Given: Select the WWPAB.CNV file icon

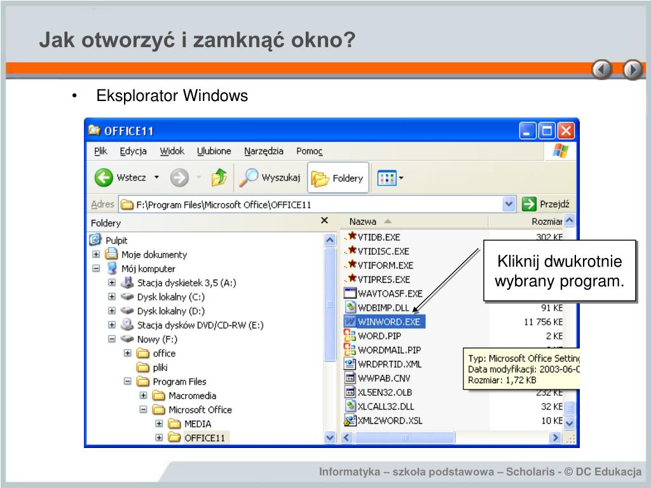Looking at the screenshot, I should point(350,378).
